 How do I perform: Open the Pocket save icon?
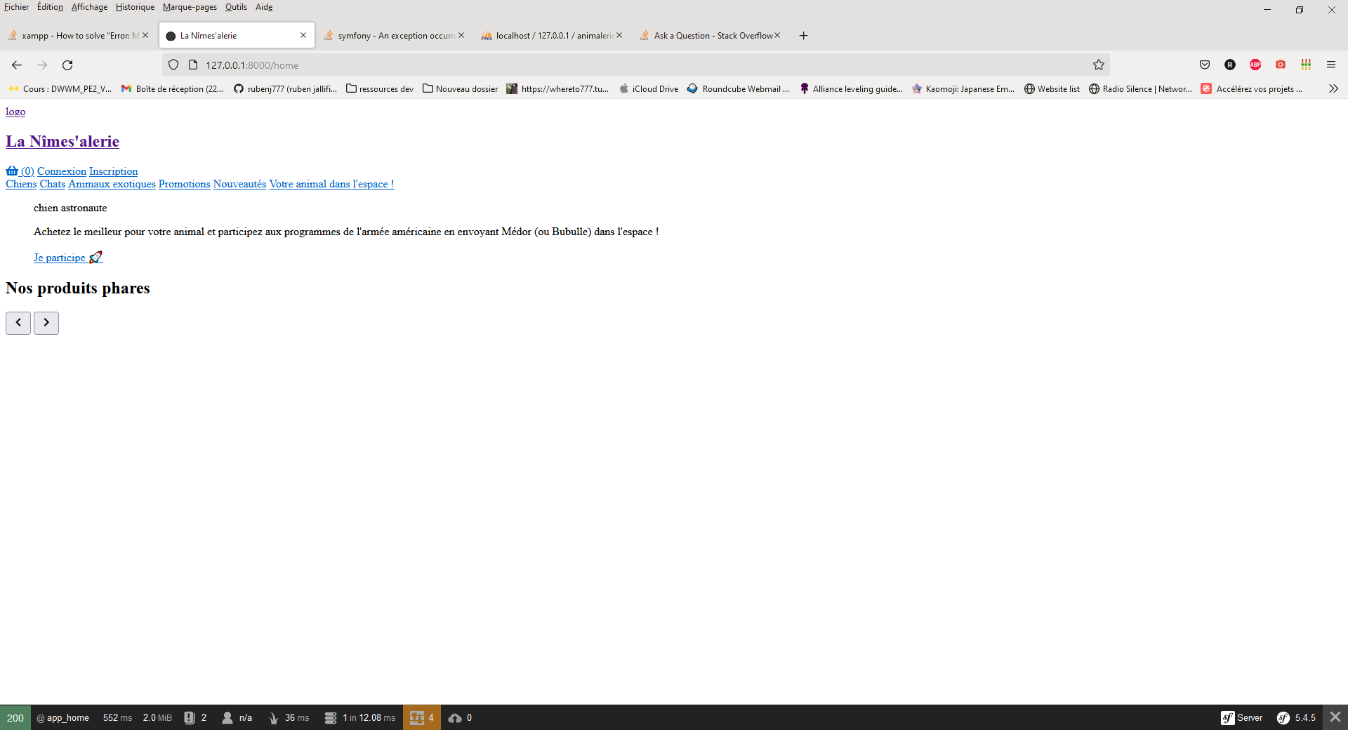(x=1205, y=65)
